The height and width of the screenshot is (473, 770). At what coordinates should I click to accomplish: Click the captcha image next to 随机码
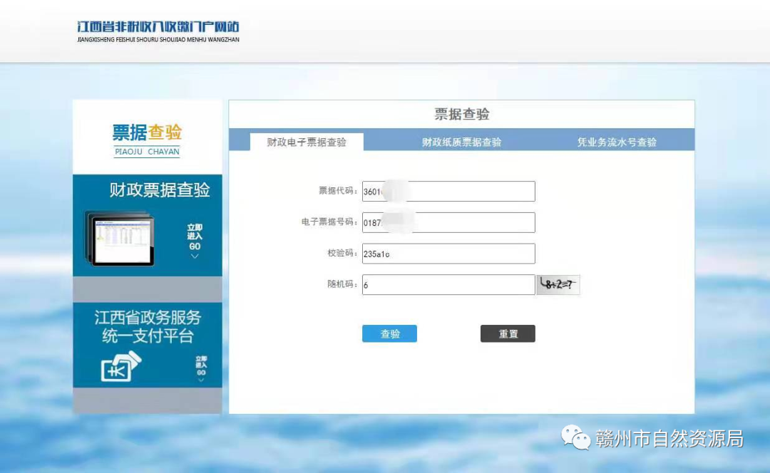558,284
